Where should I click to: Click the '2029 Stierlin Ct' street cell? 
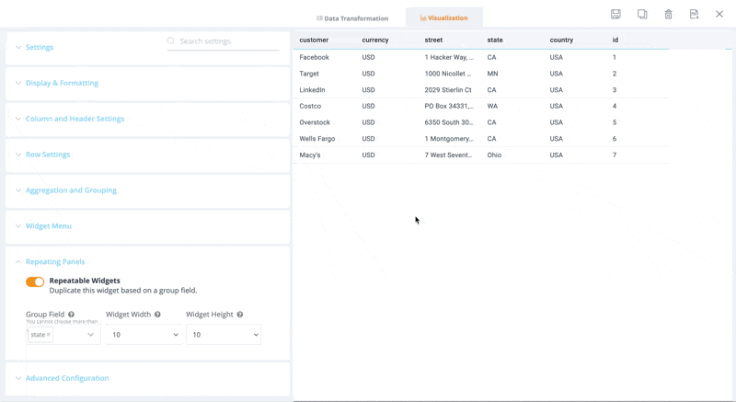[x=448, y=89]
